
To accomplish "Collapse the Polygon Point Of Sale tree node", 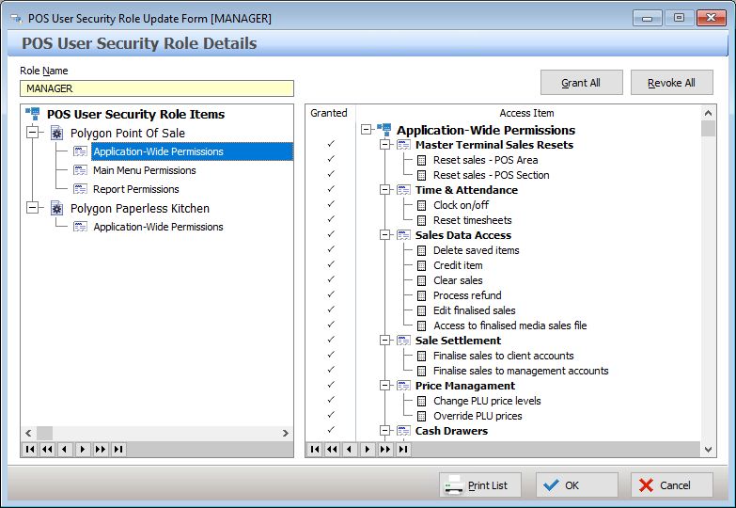I will click(32, 132).
